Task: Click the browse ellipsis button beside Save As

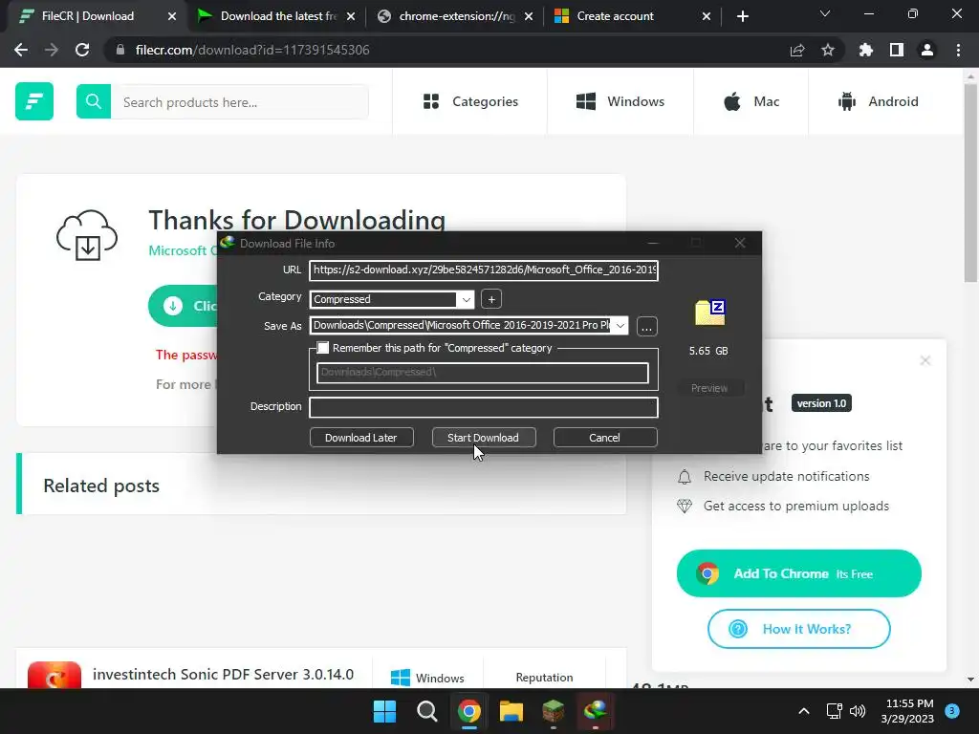Action: 647,327
